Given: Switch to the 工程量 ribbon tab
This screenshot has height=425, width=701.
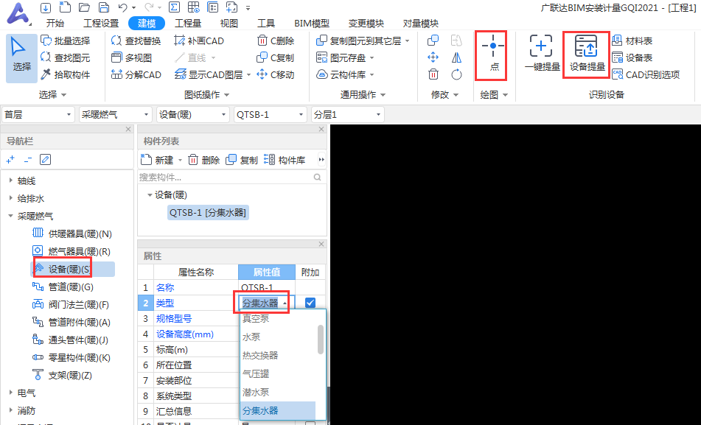Looking at the screenshot, I should (188, 24).
